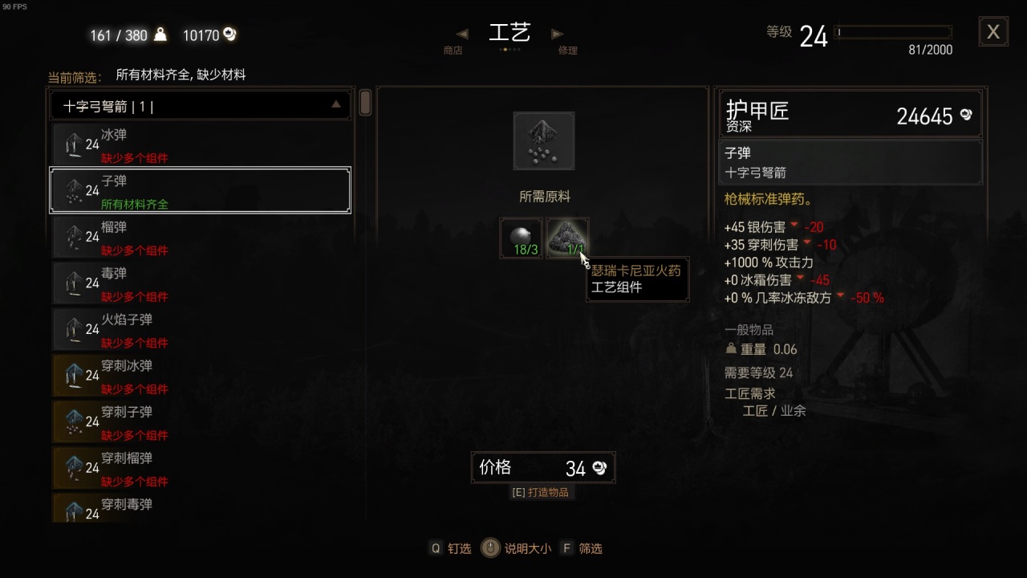Collapse the 十字弓弩箭 category header
This screenshot has height=578, width=1027.
(x=201, y=105)
